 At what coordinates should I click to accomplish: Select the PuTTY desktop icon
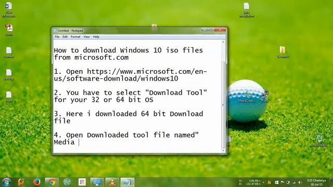265,97
